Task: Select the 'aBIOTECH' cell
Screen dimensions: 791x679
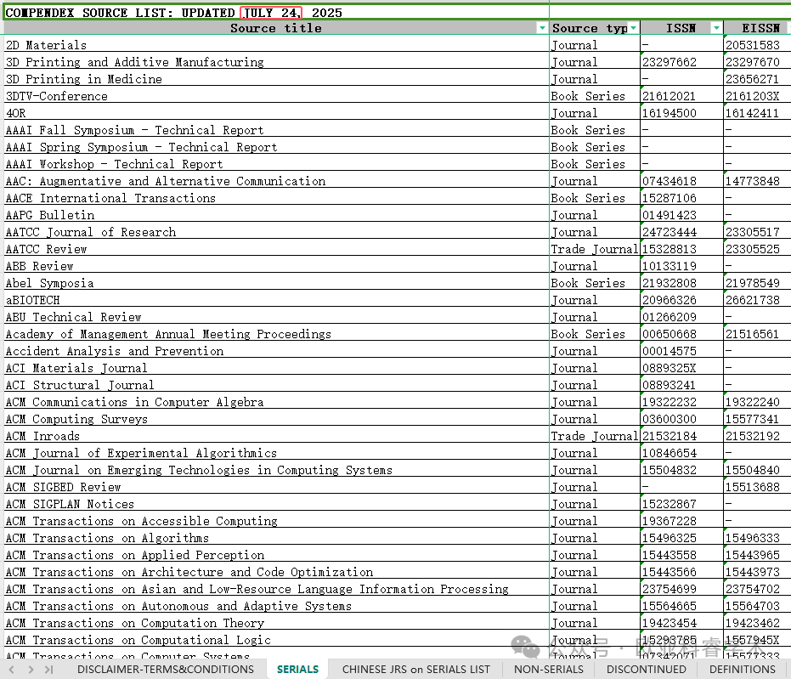Action: point(276,300)
